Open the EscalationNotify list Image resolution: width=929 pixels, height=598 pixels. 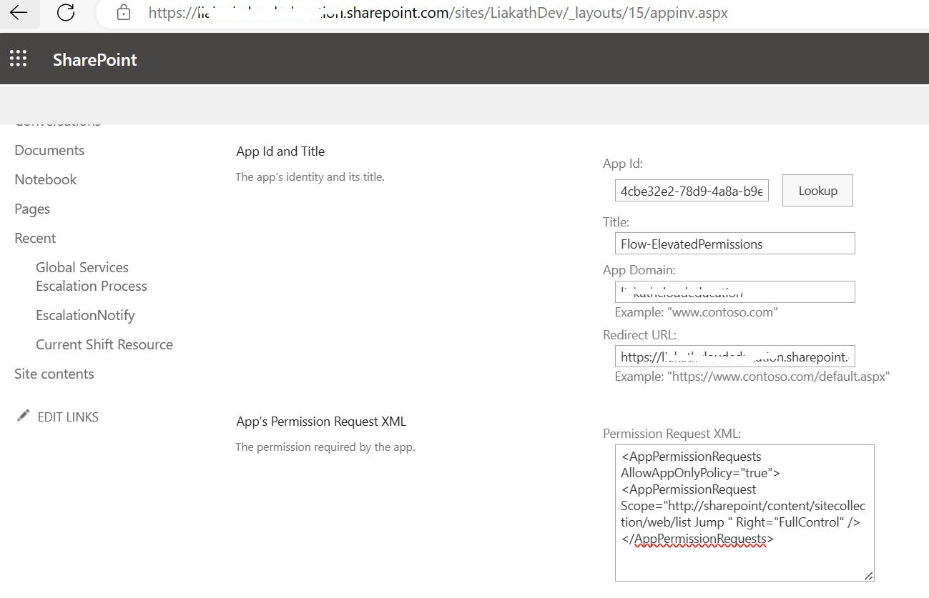[85, 315]
